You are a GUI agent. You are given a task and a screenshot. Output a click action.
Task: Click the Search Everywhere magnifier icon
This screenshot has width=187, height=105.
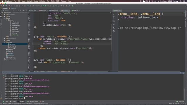186,6
